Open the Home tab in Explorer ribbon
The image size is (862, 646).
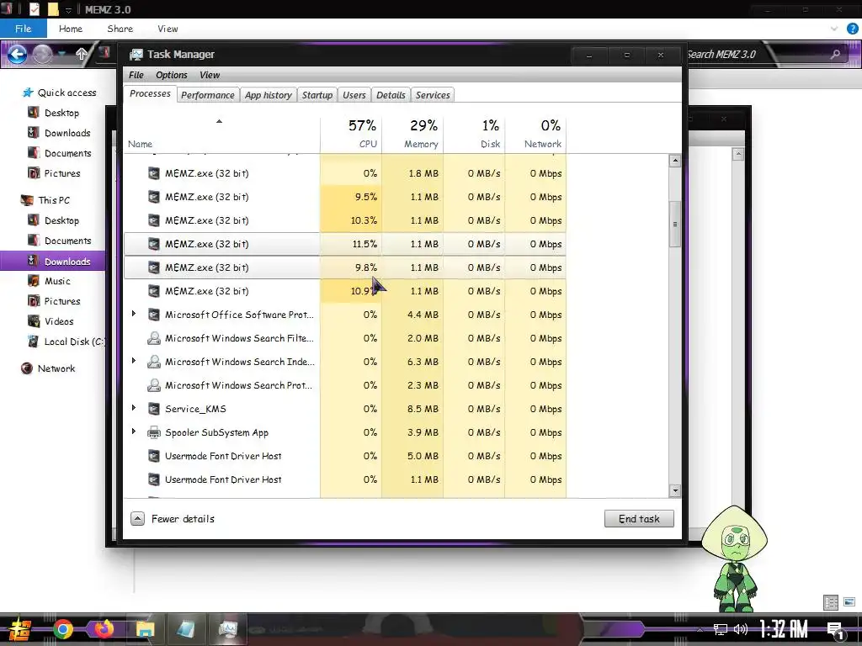[x=71, y=29]
